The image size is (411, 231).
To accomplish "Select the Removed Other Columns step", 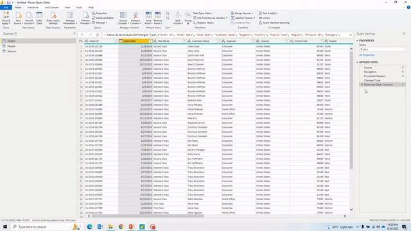I will point(383,85).
